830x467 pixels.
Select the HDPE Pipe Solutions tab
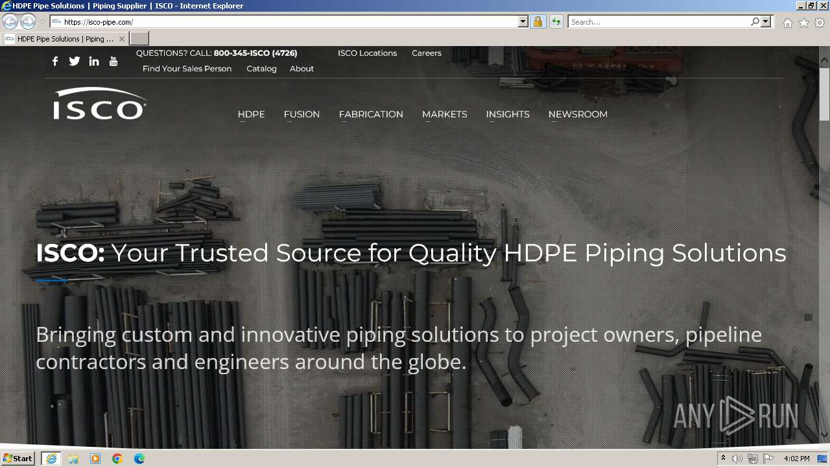pyautogui.click(x=65, y=38)
